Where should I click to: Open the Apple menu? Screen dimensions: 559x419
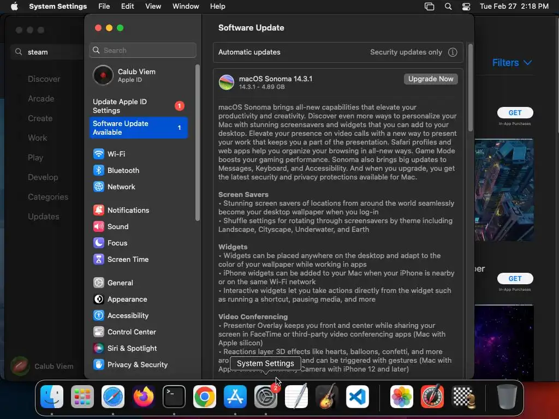tap(14, 7)
